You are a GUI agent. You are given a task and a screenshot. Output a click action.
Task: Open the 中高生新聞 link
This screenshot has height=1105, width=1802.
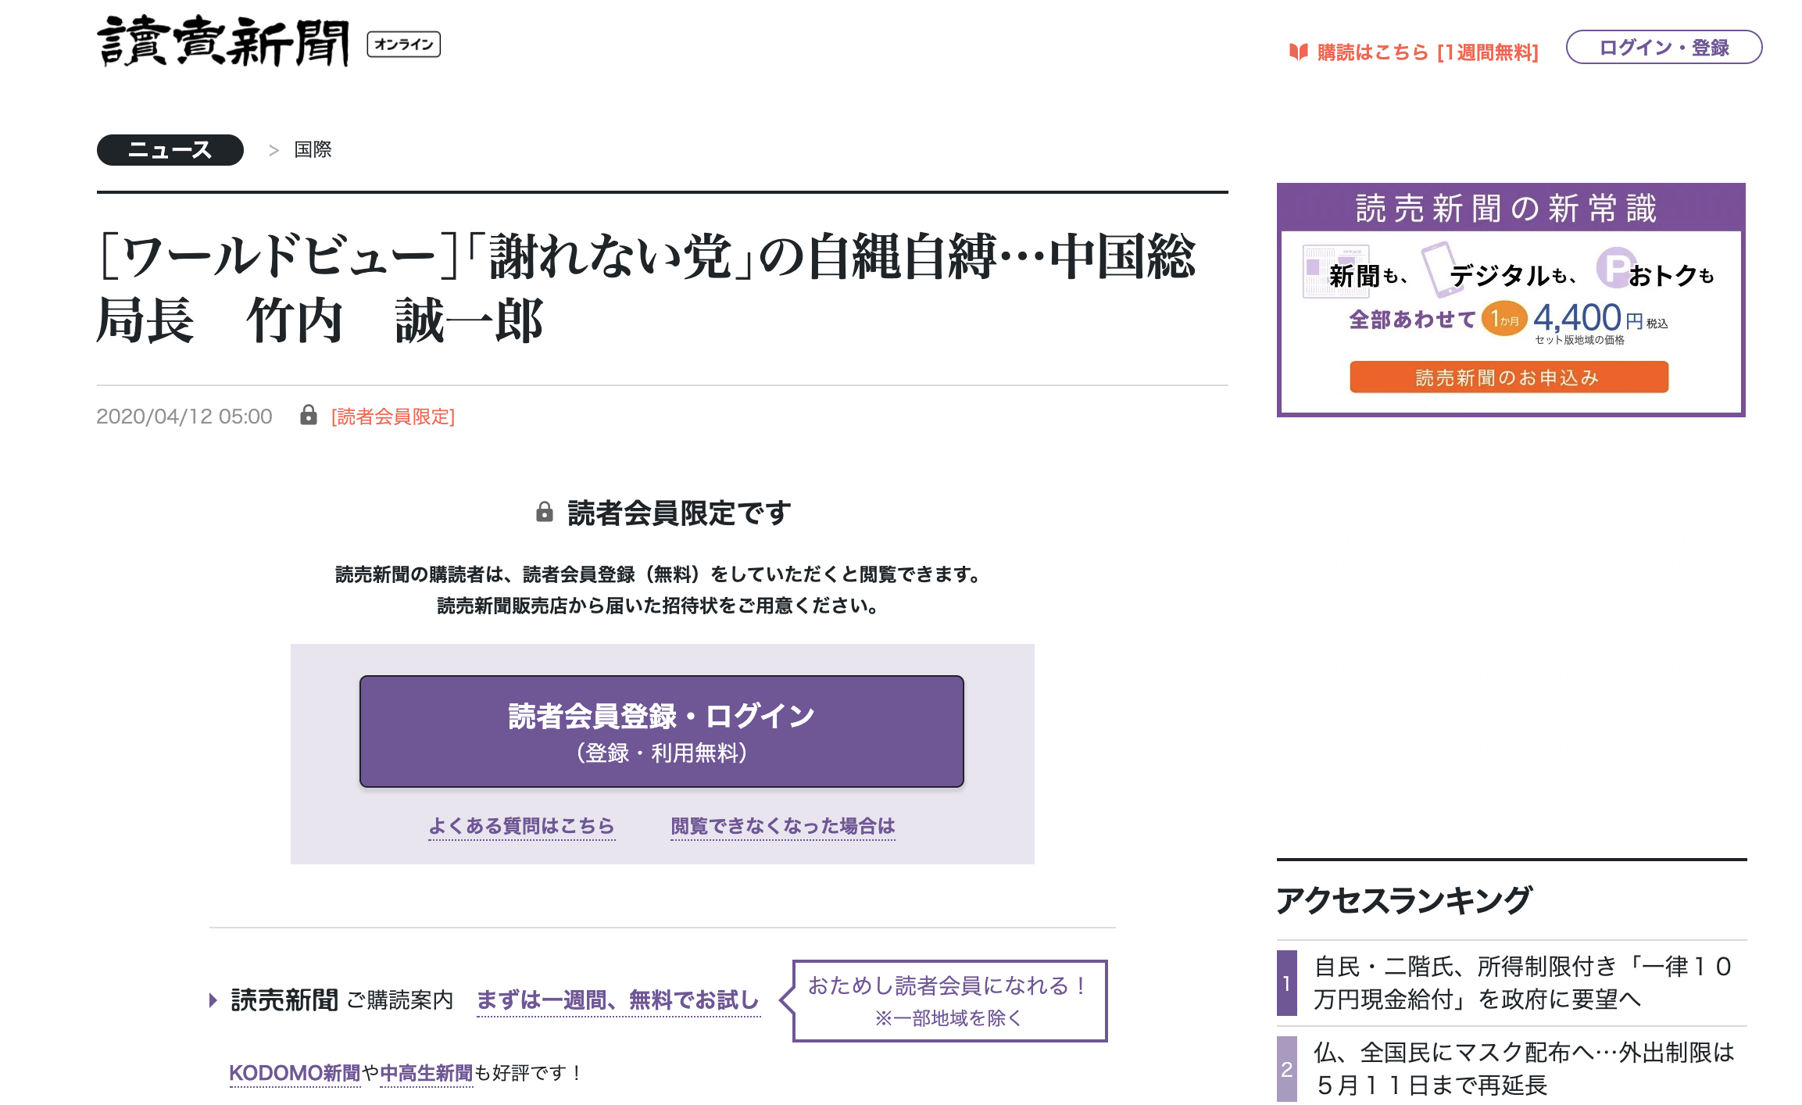pos(426,1073)
